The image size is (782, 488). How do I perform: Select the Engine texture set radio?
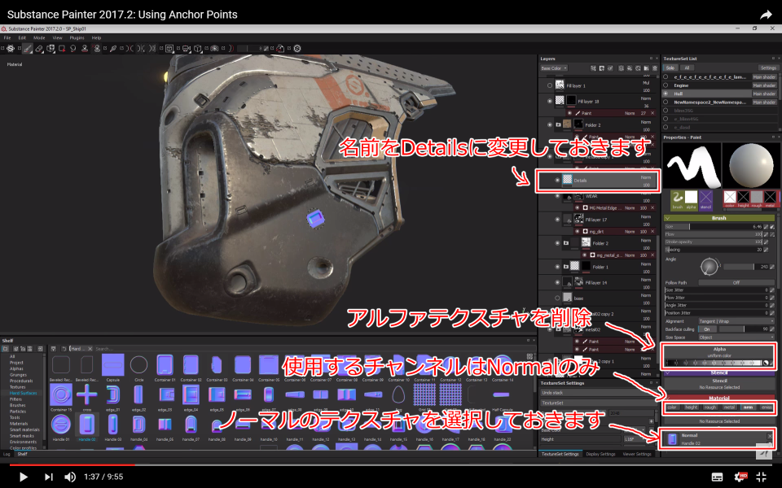tap(666, 85)
